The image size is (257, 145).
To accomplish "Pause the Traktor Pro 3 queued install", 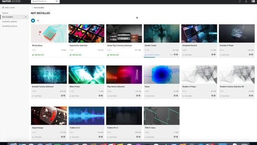I will point(137,137).
